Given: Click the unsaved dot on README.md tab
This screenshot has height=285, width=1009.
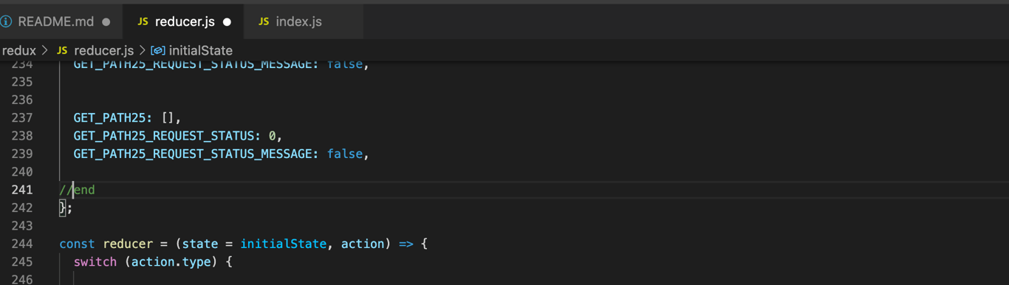Looking at the screenshot, I should pos(106,22).
